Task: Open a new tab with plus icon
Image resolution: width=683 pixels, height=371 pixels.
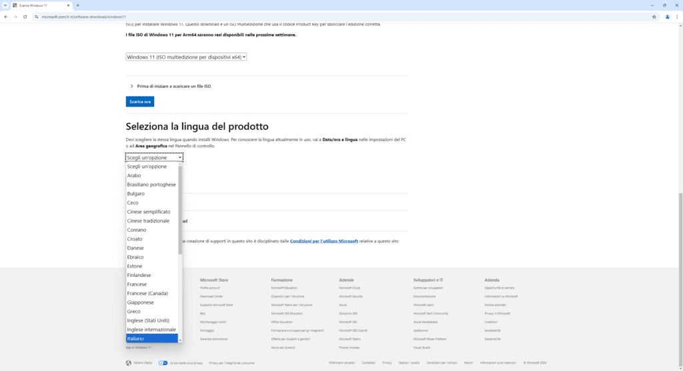Action: [77, 5]
